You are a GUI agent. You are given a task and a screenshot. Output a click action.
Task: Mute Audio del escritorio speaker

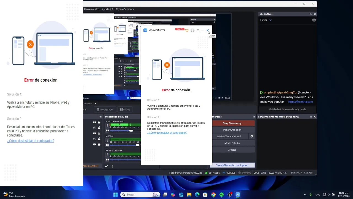pyautogui.click(x=107, y=130)
